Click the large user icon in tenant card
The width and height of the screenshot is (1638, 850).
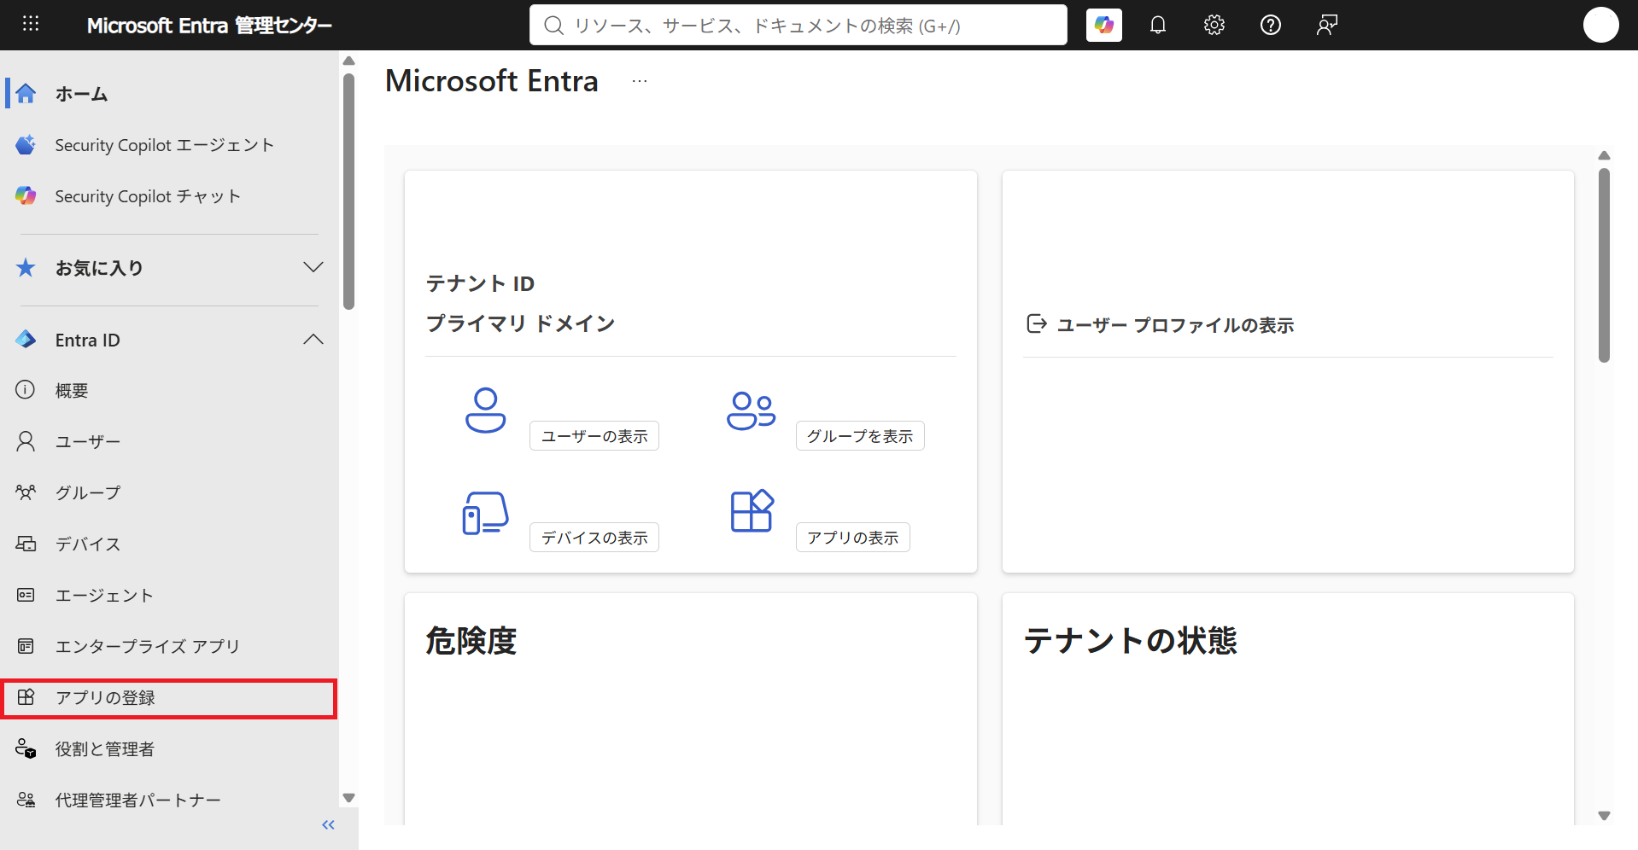[x=485, y=410]
